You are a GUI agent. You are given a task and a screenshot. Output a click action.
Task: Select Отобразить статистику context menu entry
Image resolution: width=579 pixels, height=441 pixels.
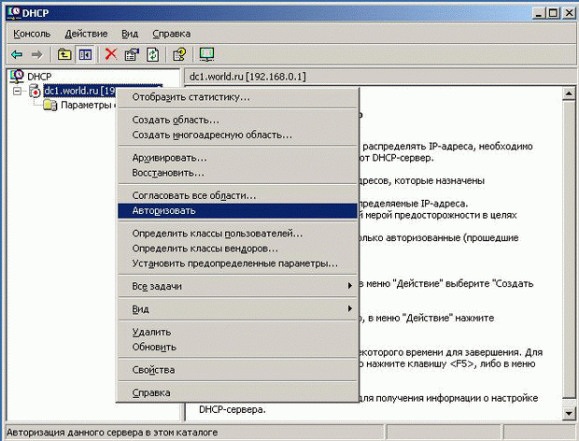point(191,96)
